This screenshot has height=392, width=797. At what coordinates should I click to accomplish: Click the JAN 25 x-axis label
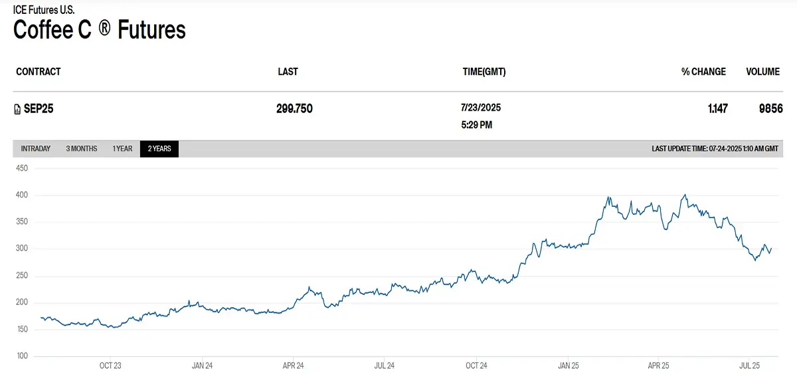(x=569, y=365)
